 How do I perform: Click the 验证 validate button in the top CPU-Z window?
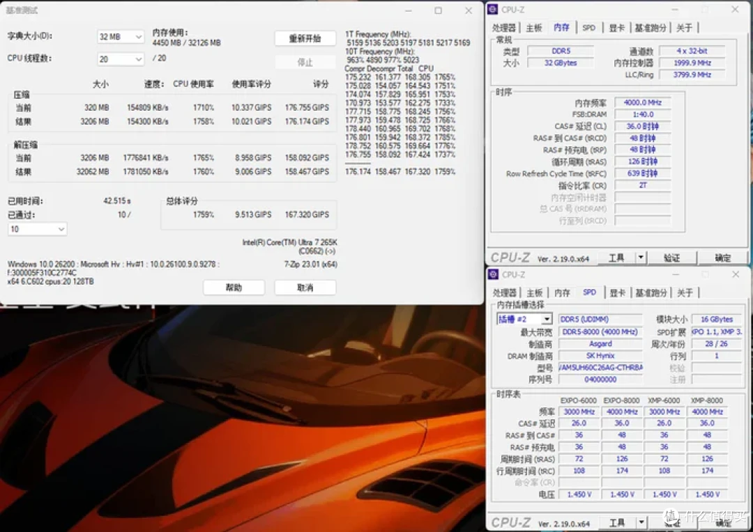point(671,258)
